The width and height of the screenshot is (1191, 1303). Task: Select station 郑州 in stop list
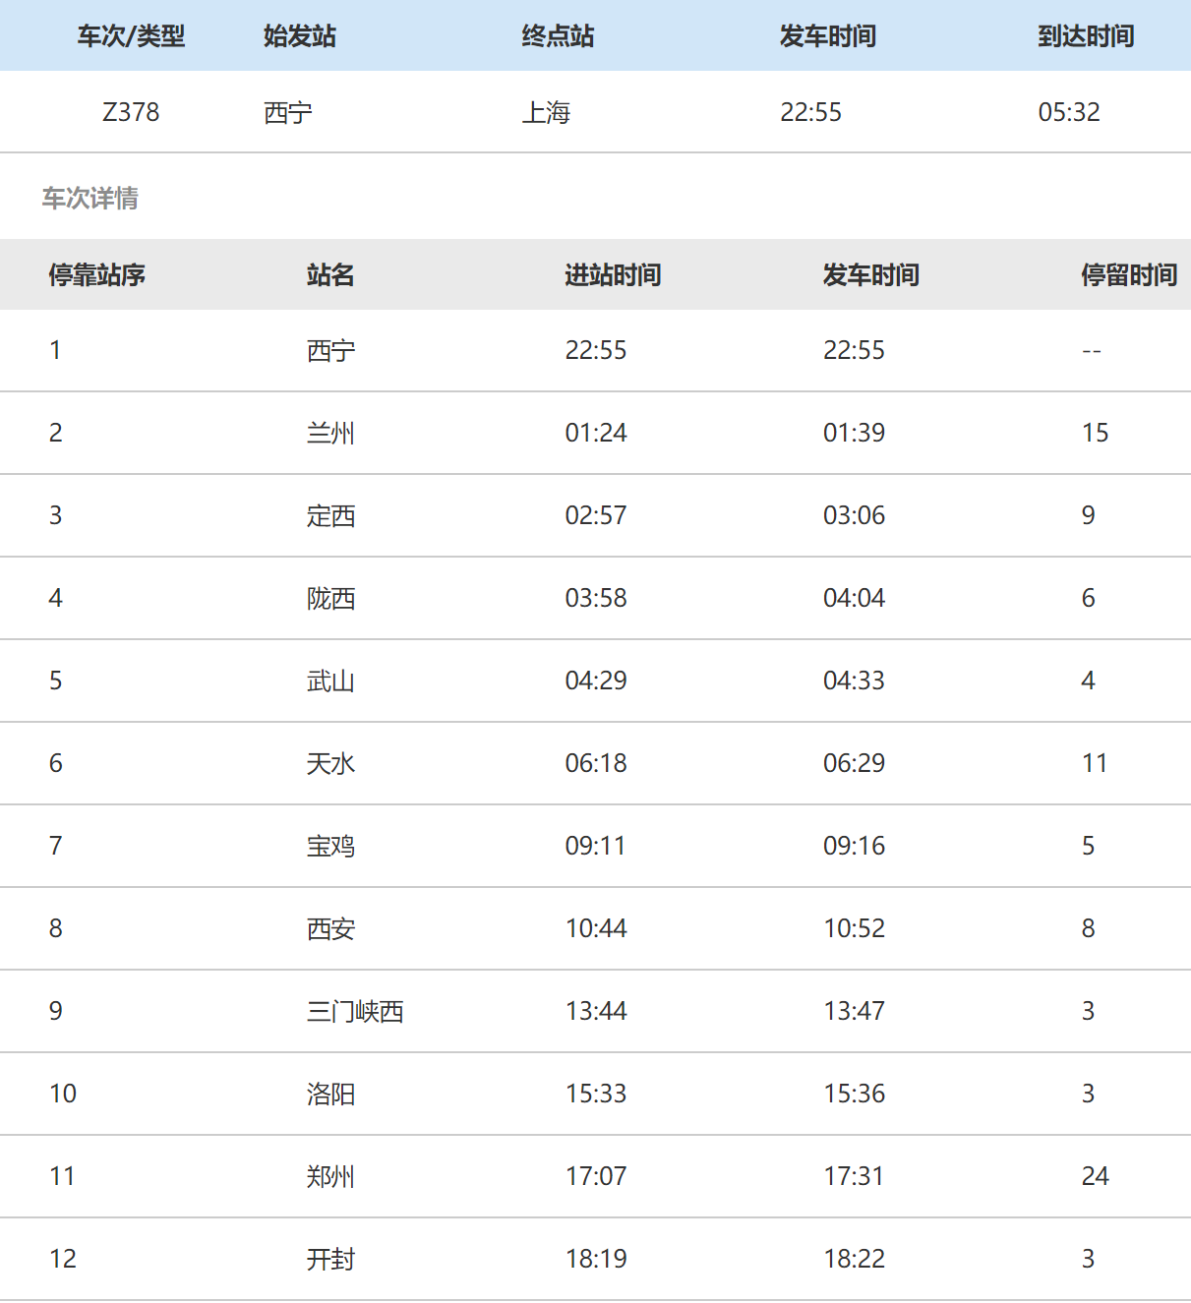[330, 1177]
